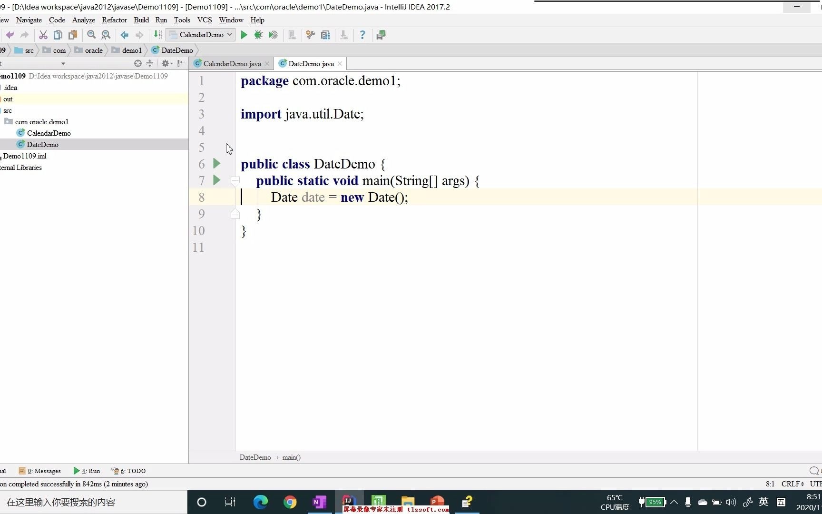
Task: Click the volume speaker tray icon
Action: [x=731, y=502]
